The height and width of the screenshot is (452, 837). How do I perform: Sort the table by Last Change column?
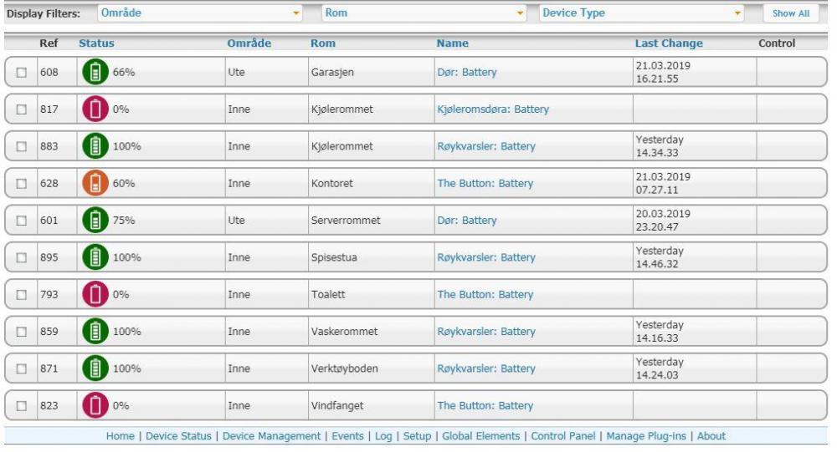(669, 43)
